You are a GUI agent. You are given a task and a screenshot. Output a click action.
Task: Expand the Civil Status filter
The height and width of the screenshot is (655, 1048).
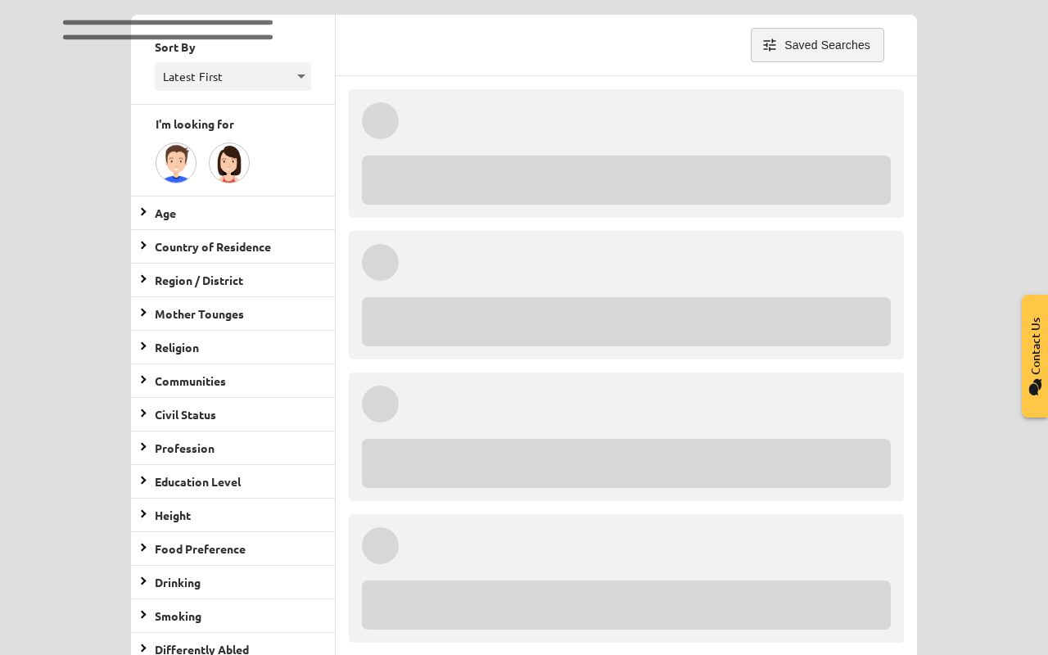tap(185, 414)
